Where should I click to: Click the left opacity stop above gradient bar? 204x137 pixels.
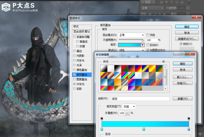point(102,118)
